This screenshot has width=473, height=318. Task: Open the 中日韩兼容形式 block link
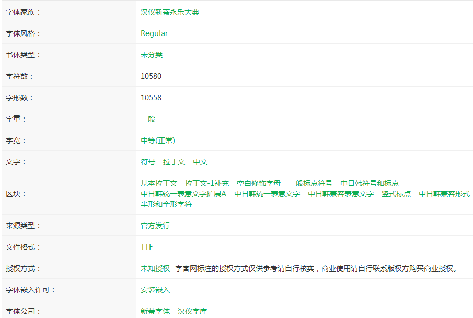point(444,194)
